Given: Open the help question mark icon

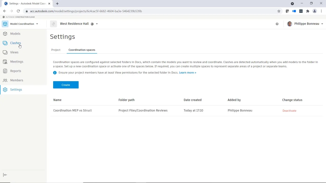Looking at the screenshot, I should tap(277, 24).
